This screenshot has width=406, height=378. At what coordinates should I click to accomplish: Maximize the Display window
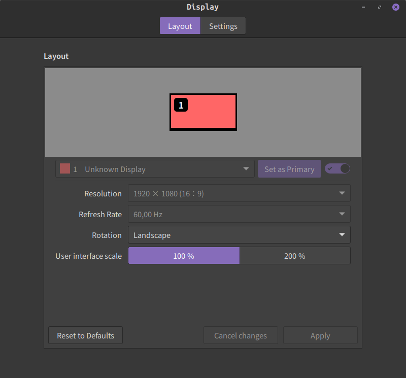(x=379, y=7)
